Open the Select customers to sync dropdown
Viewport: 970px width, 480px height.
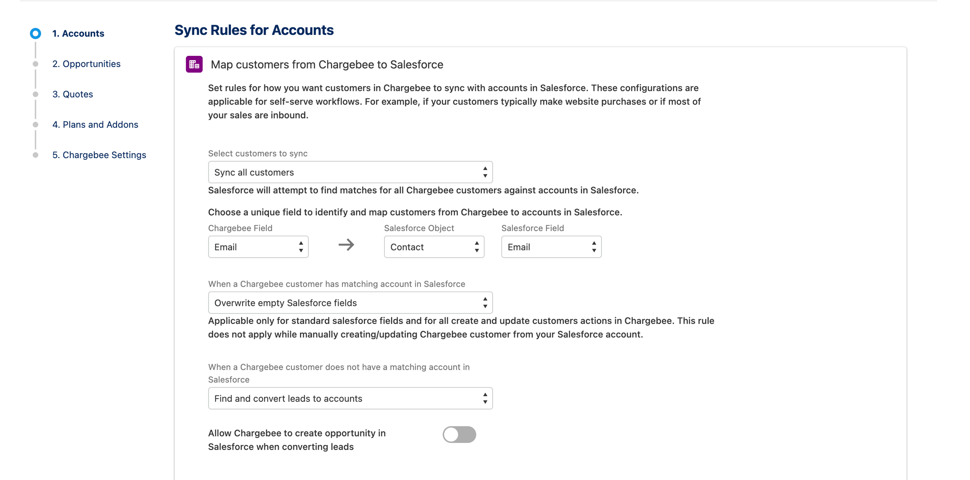pyautogui.click(x=350, y=172)
